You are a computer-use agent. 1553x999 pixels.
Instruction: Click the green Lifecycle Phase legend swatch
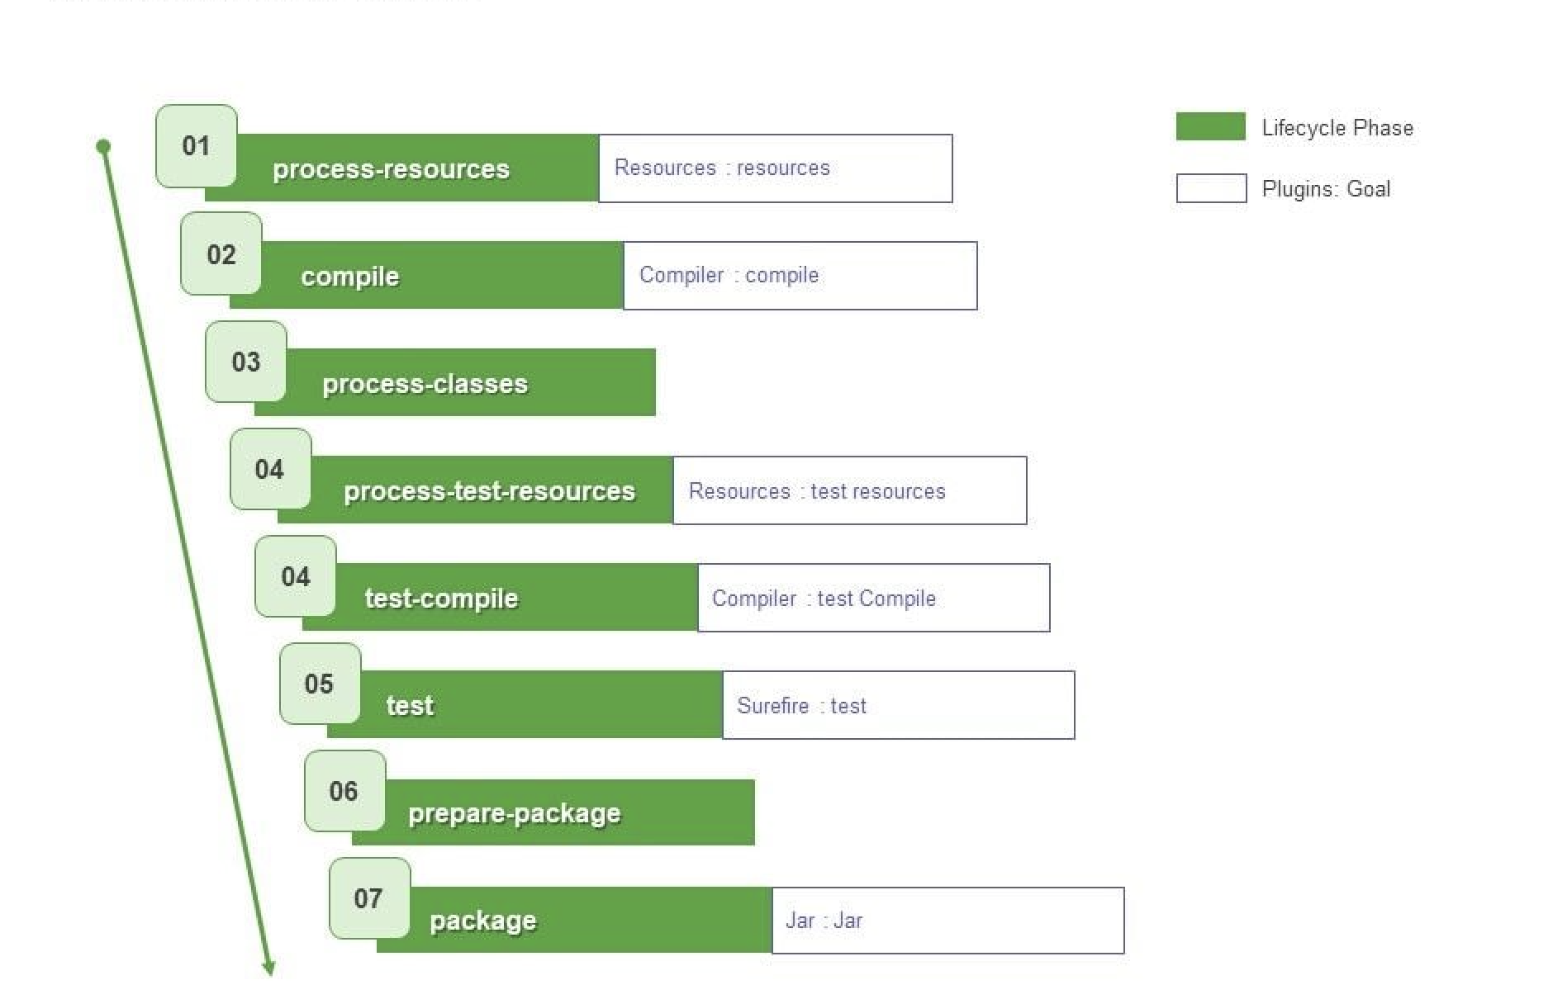point(1211,126)
